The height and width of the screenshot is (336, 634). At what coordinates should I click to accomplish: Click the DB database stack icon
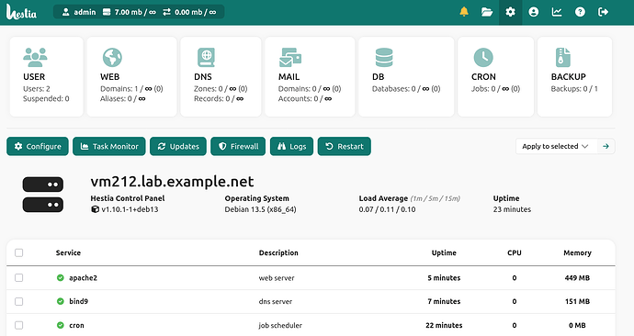coord(384,57)
